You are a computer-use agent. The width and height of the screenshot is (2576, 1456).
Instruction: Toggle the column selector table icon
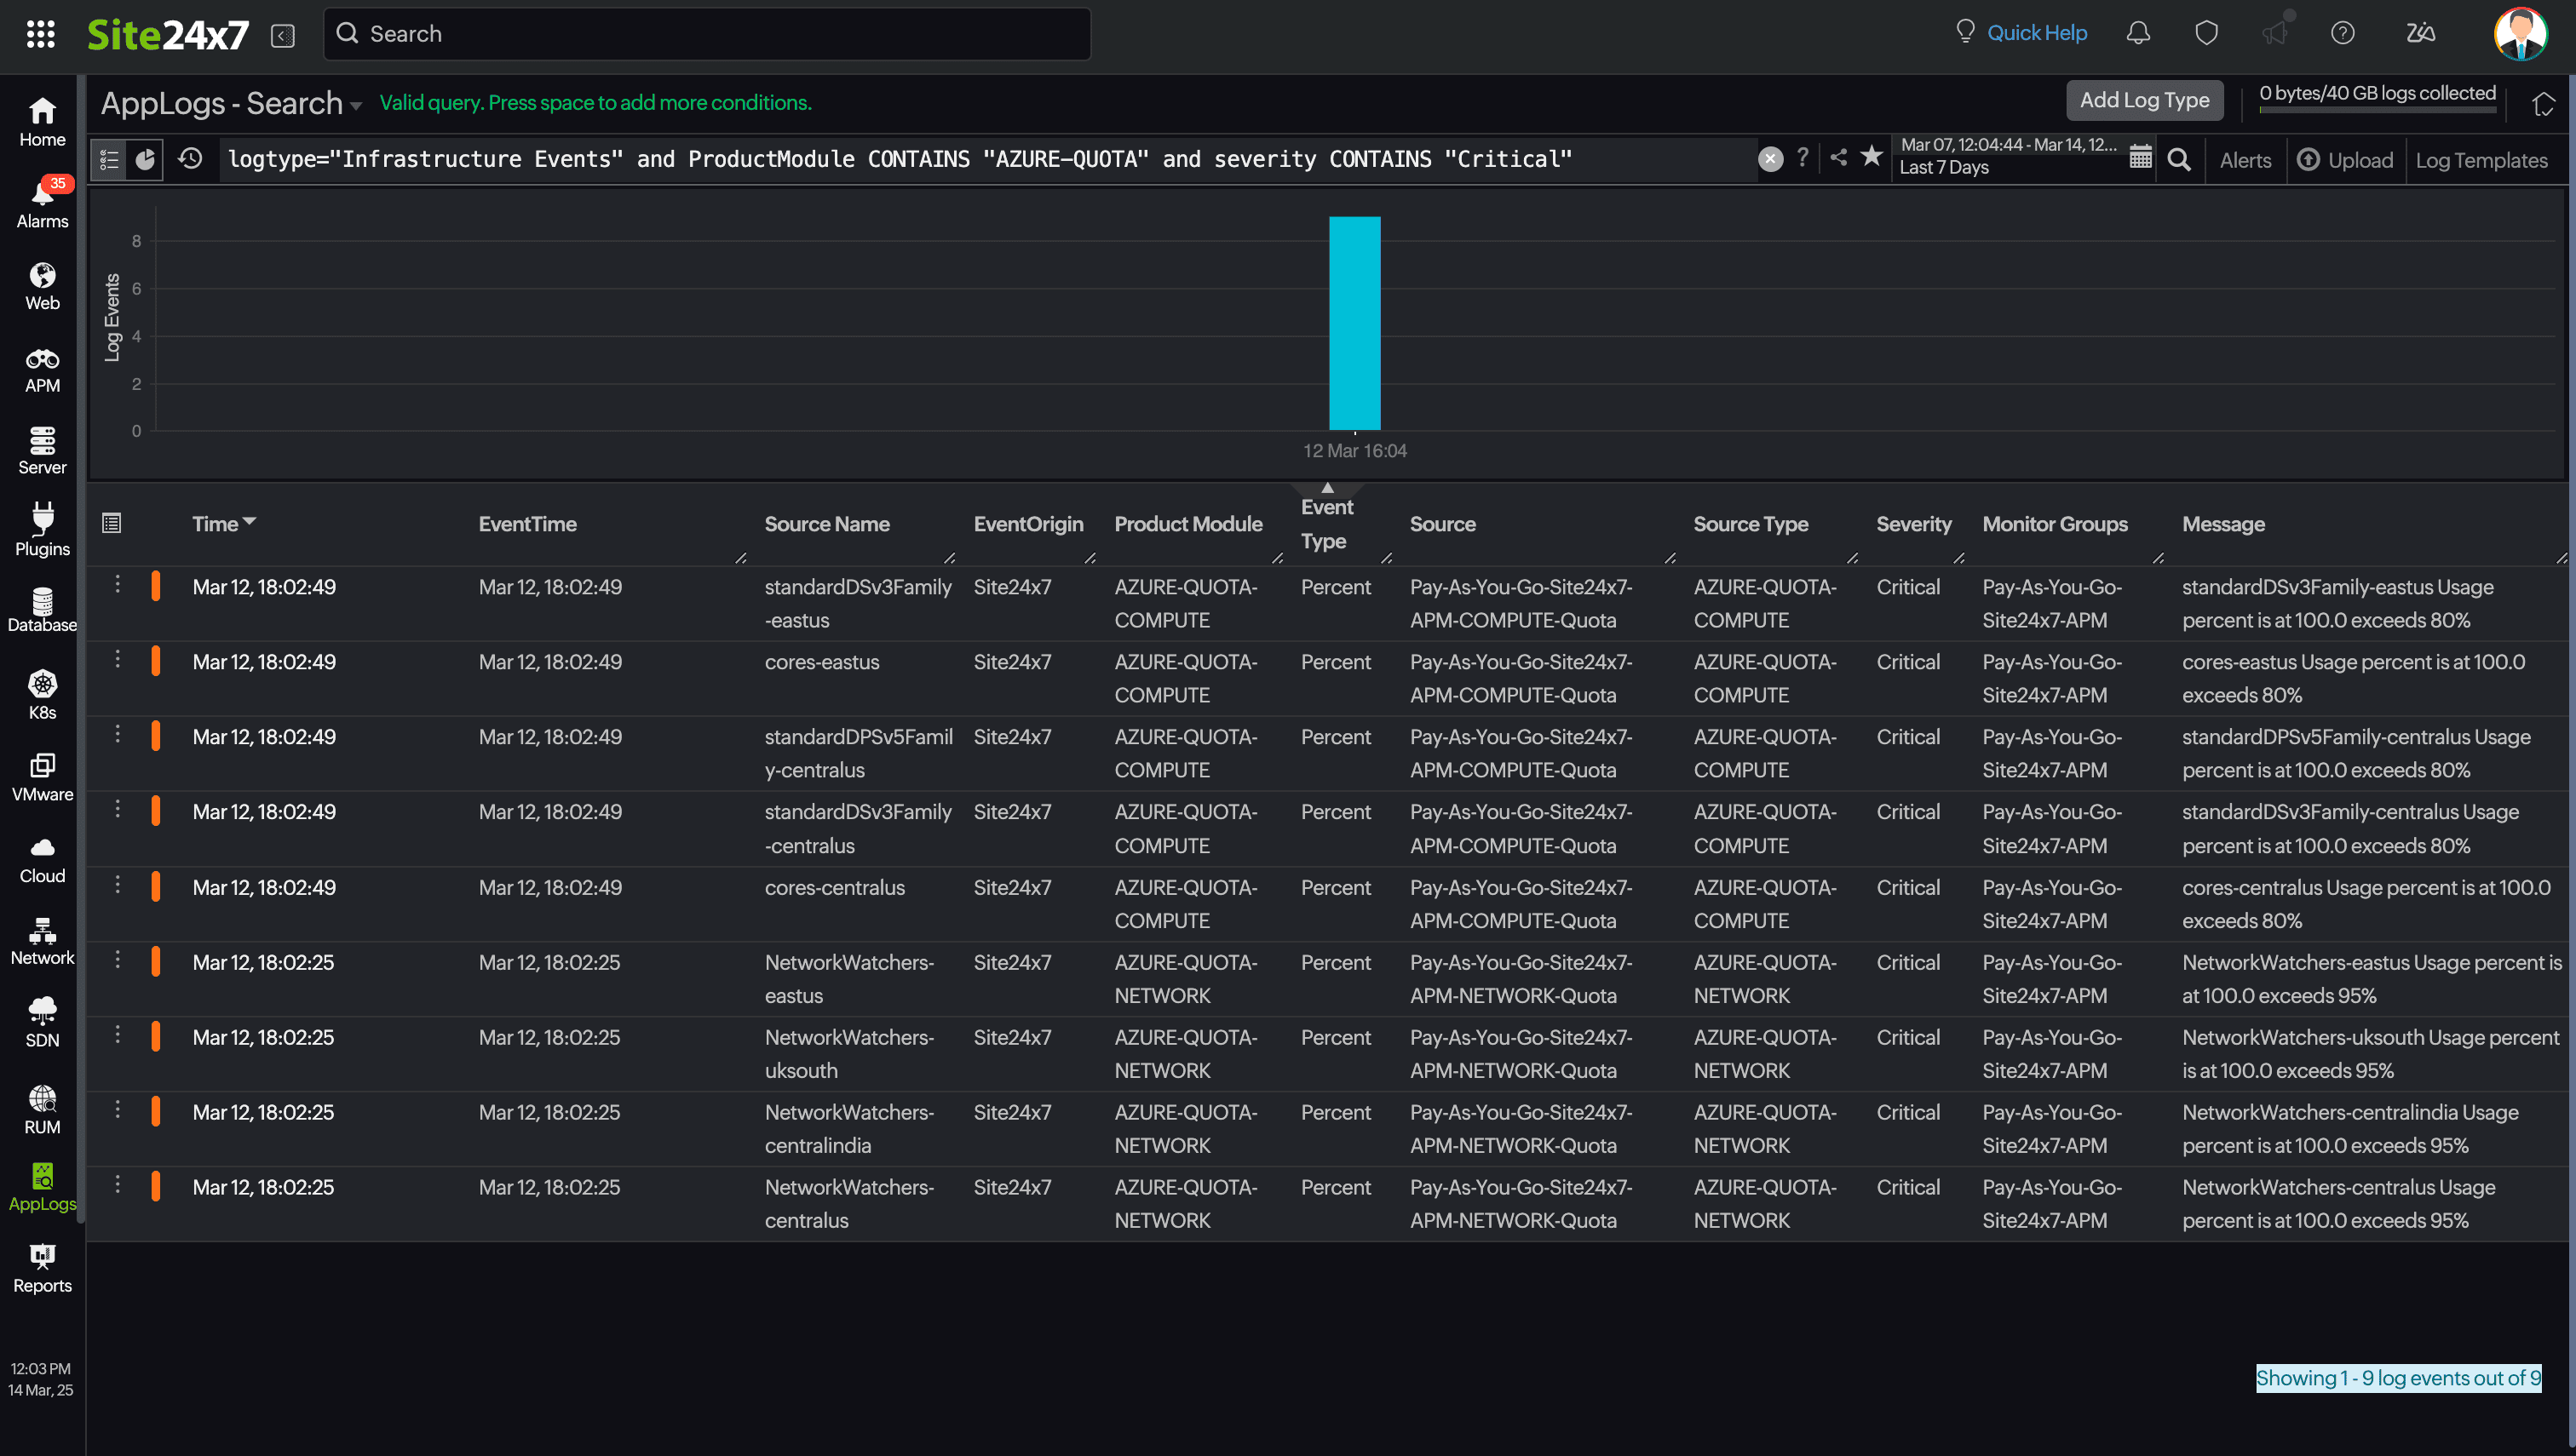tap(111, 523)
